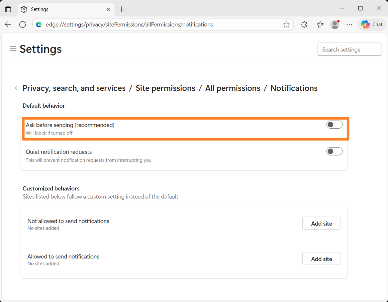This screenshot has height=302, width=388.
Task: Open the Copilot Chat sidebar
Action: point(371,24)
